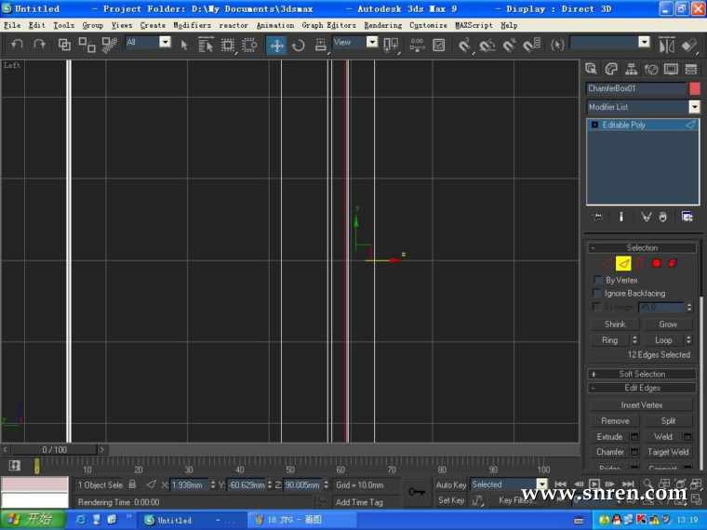Toggle Percent Snap magnet icon
The height and width of the screenshot is (530, 707).
point(510,45)
